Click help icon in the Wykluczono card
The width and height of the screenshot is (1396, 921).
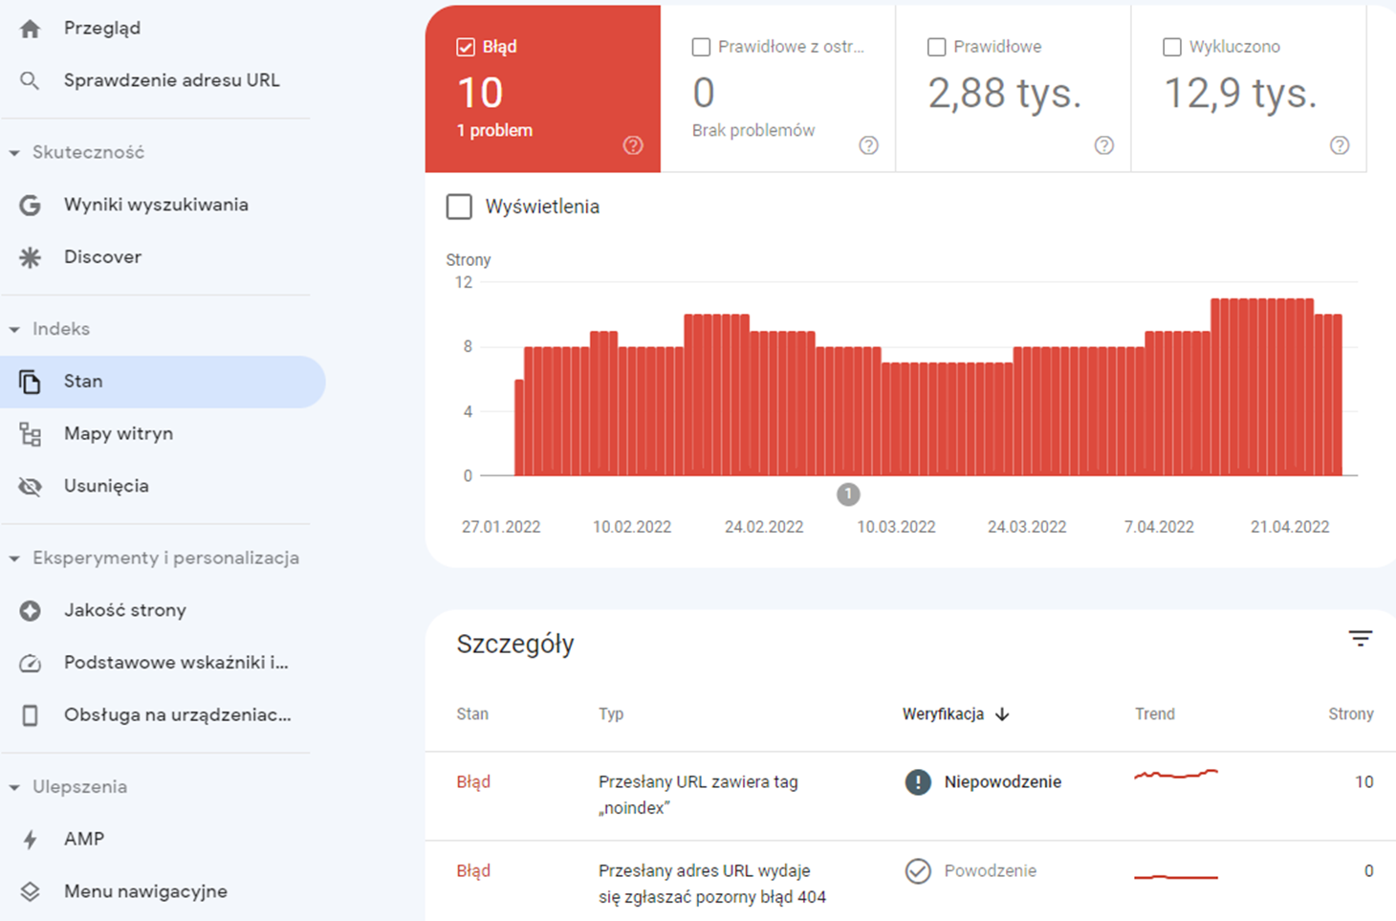(1340, 145)
